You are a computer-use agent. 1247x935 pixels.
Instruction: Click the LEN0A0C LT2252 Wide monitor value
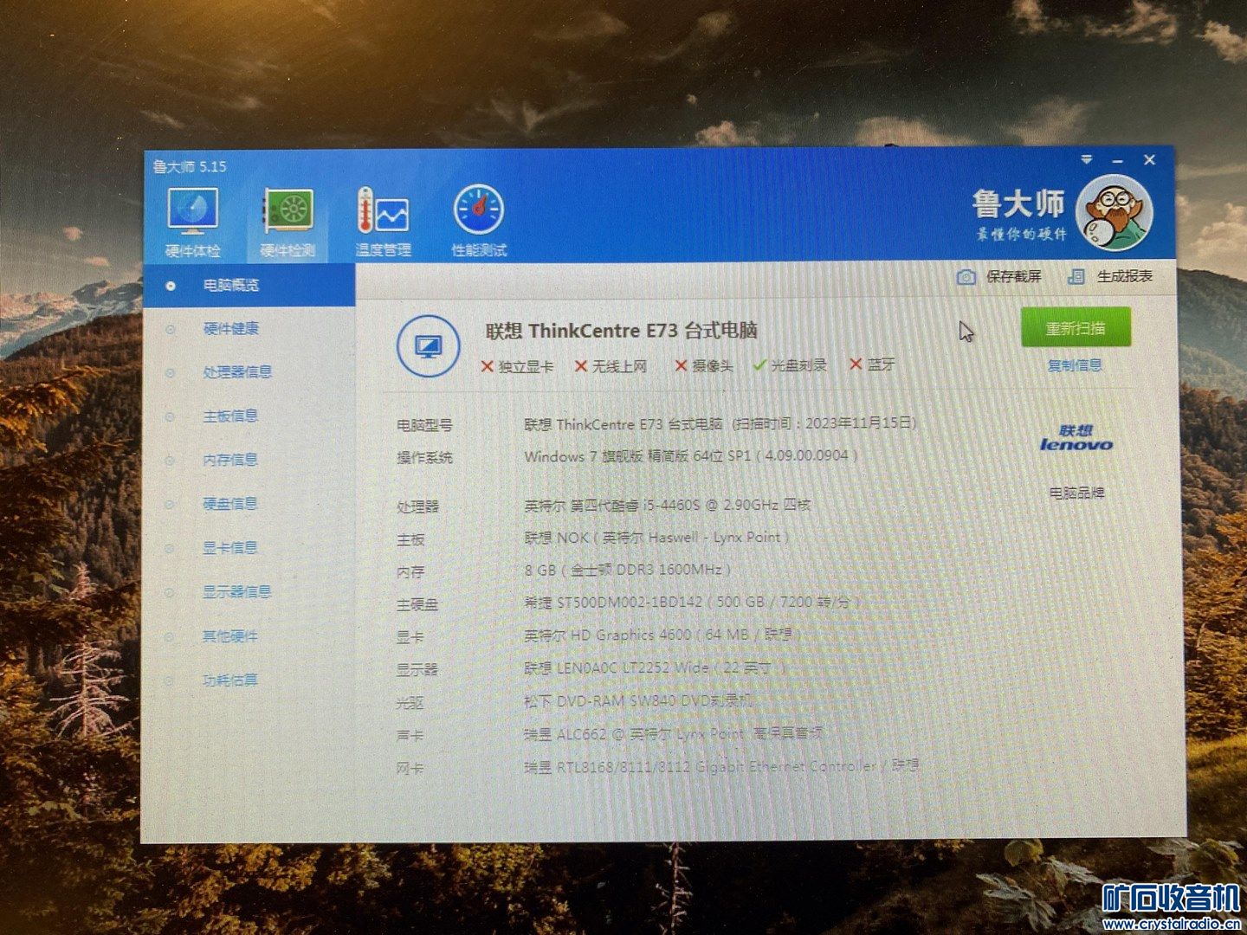point(656,668)
